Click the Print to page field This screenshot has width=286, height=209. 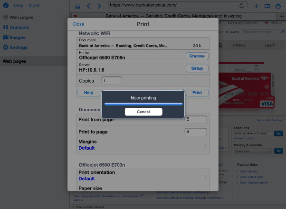pos(196,132)
